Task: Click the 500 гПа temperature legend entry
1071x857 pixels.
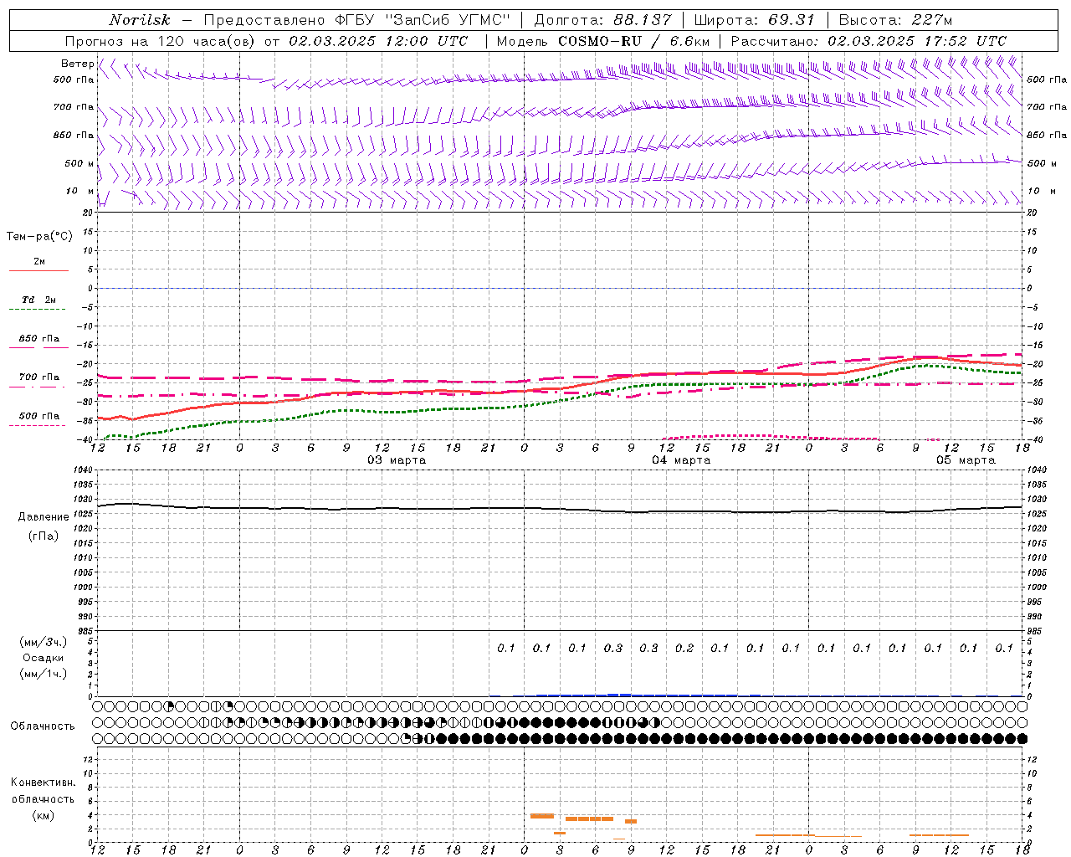Action: (39, 416)
